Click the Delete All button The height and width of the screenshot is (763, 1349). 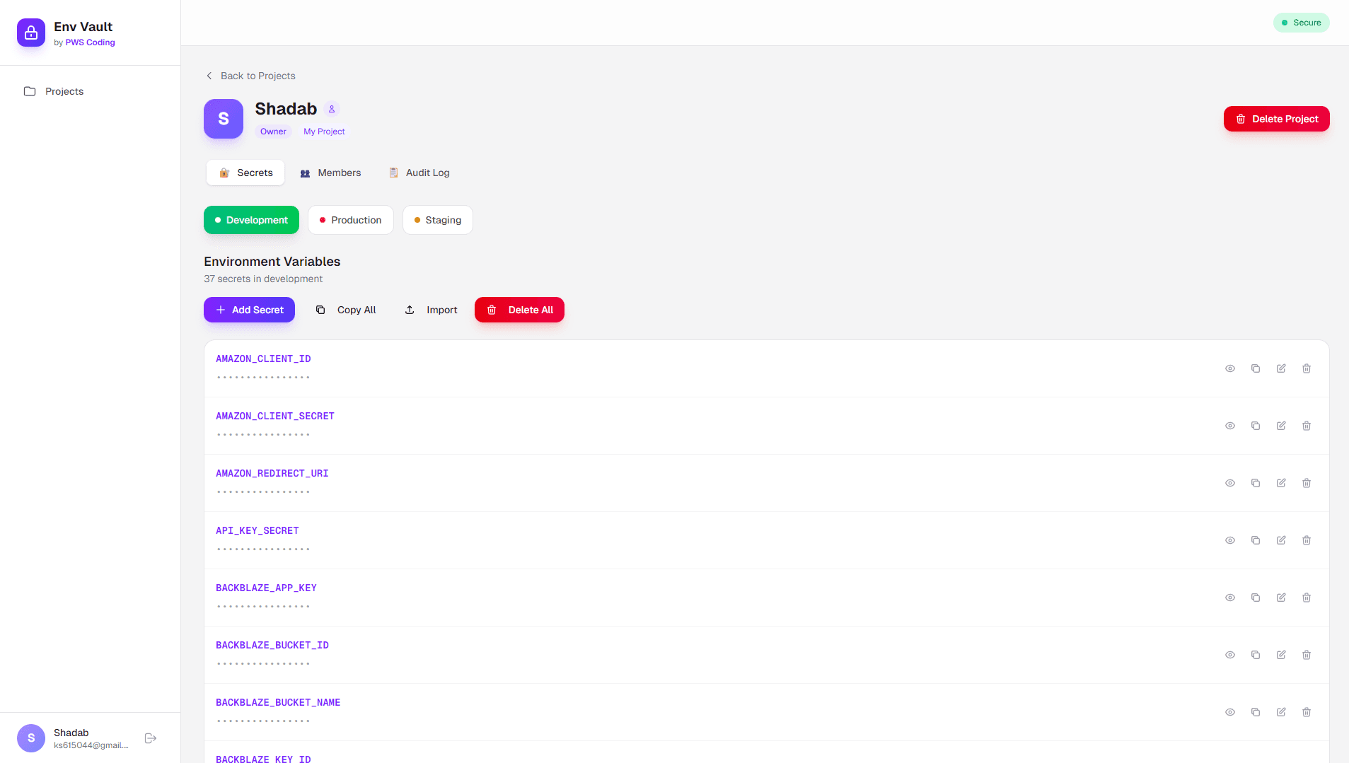519,310
